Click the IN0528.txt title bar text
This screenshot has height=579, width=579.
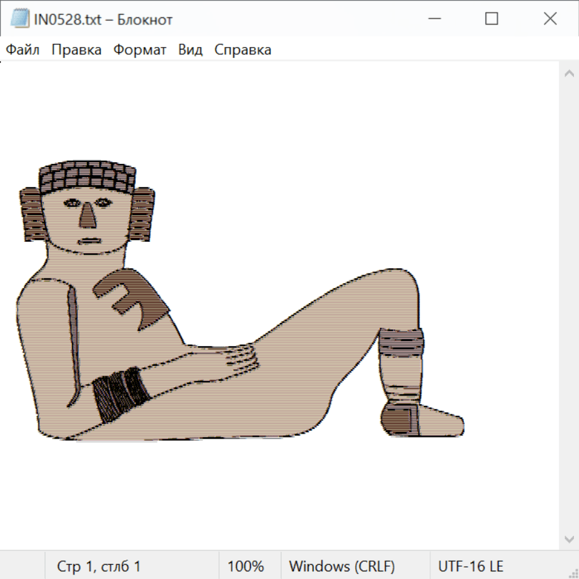tap(102, 19)
